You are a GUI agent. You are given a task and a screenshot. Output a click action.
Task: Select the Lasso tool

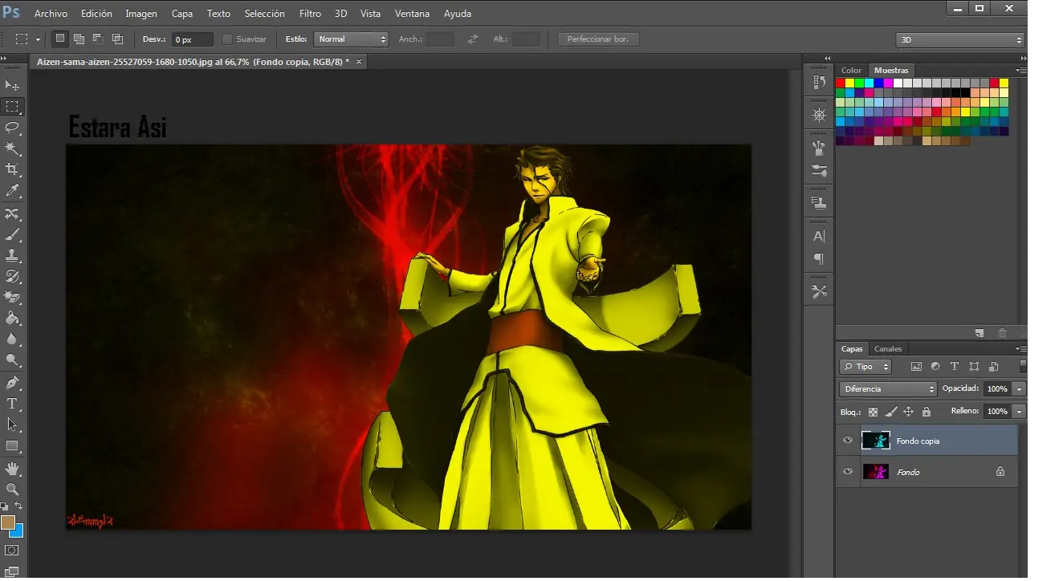coord(12,128)
